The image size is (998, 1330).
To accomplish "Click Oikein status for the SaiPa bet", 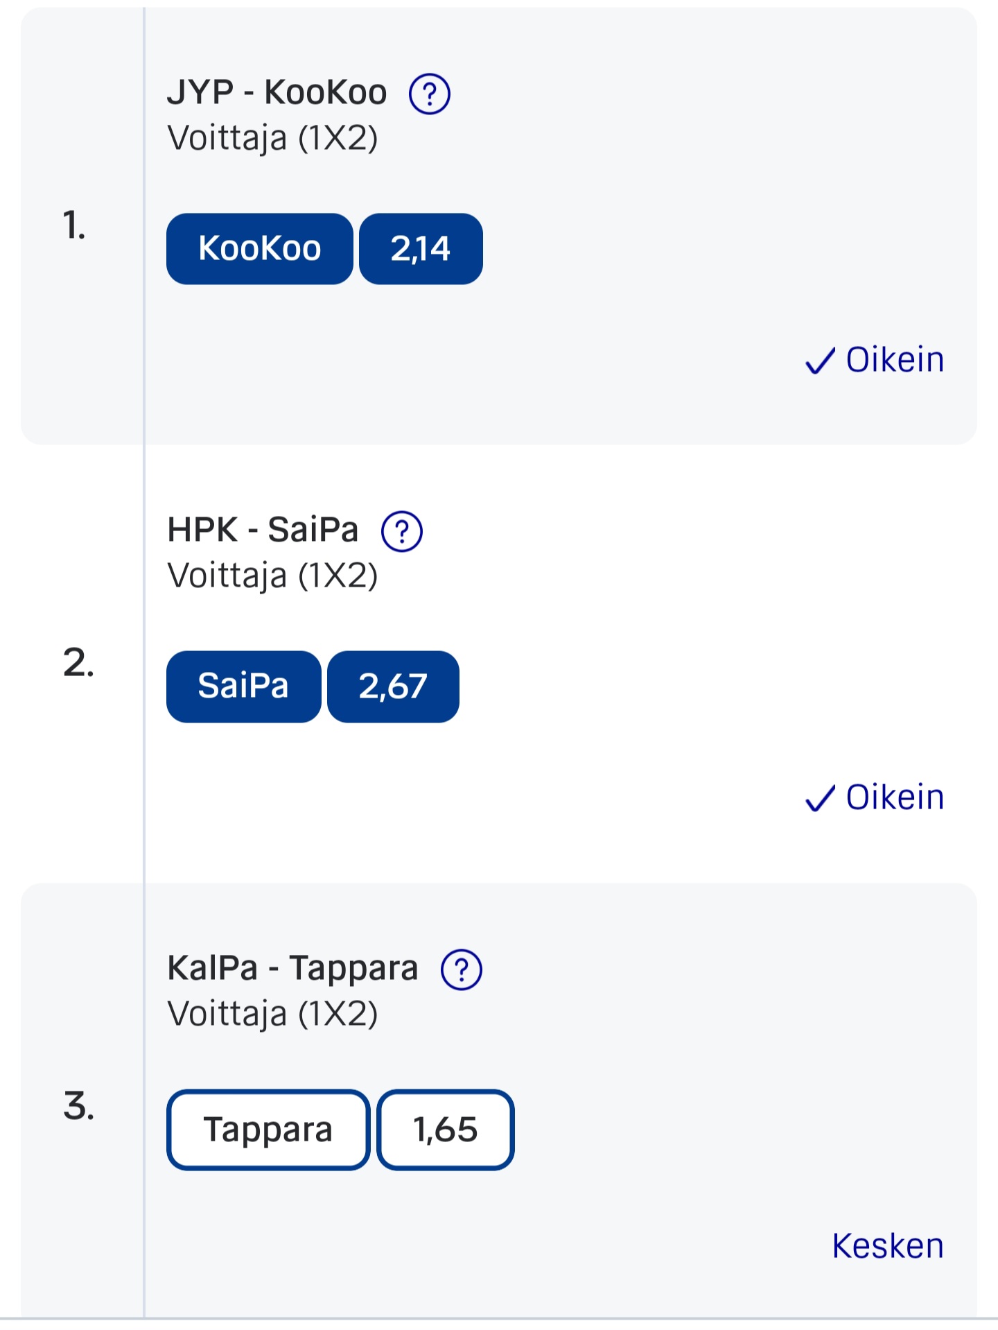I will click(895, 797).
